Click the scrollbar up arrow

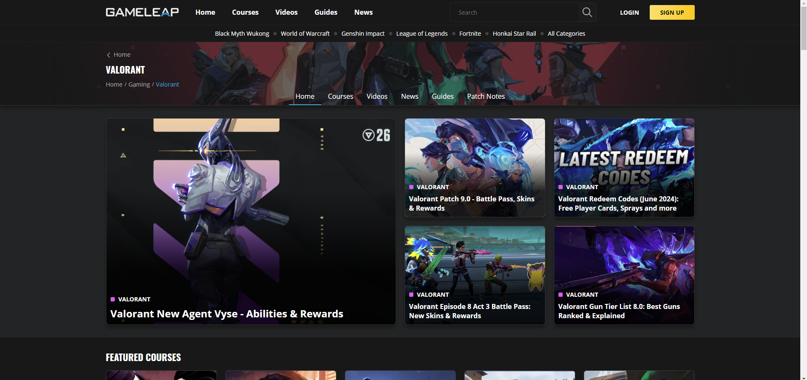click(804, 3)
